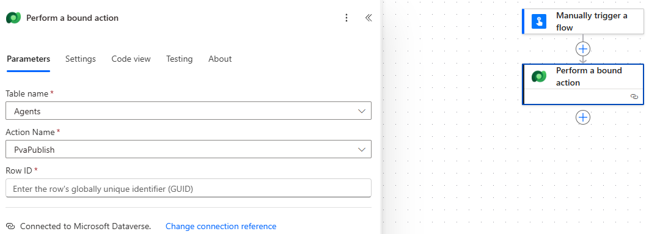Open the About tab
Screen dimensions: 649x234
point(220,59)
